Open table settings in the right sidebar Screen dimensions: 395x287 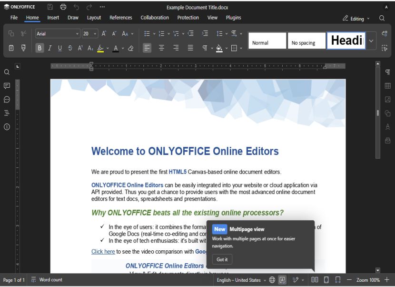[388, 86]
